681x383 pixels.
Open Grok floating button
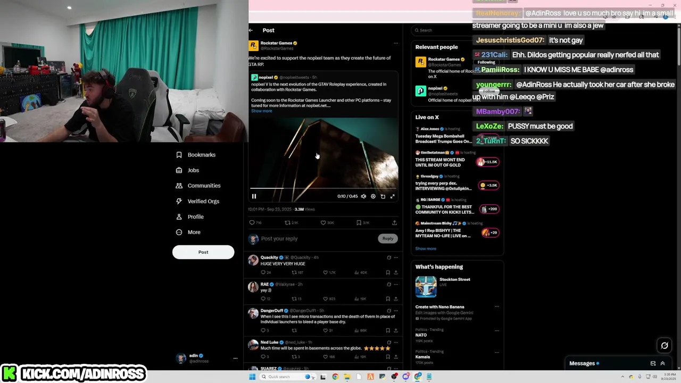click(665, 346)
